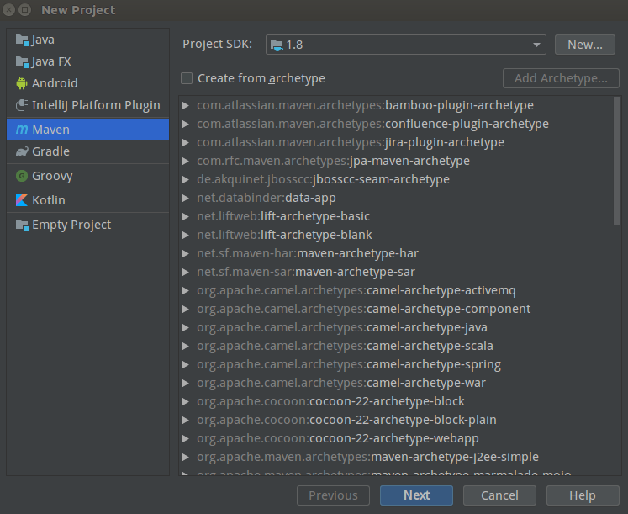Expand net.databinder data-app entry

[x=186, y=198]
